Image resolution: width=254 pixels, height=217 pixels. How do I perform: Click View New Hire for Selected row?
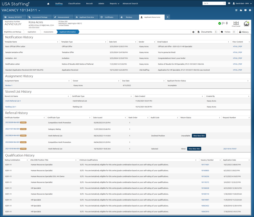(194, 149)
